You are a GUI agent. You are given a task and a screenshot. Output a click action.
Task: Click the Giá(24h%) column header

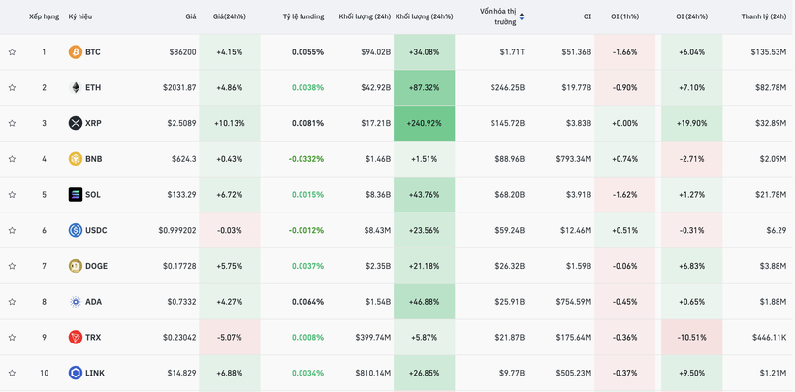(230, 16)
